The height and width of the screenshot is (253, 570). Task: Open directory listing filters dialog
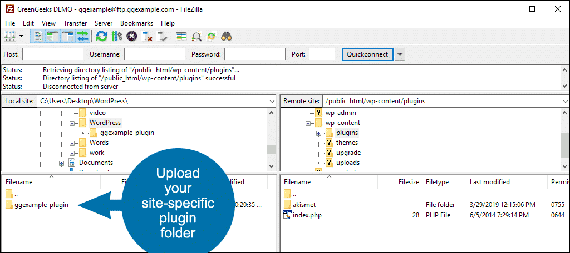click(181, 36)
